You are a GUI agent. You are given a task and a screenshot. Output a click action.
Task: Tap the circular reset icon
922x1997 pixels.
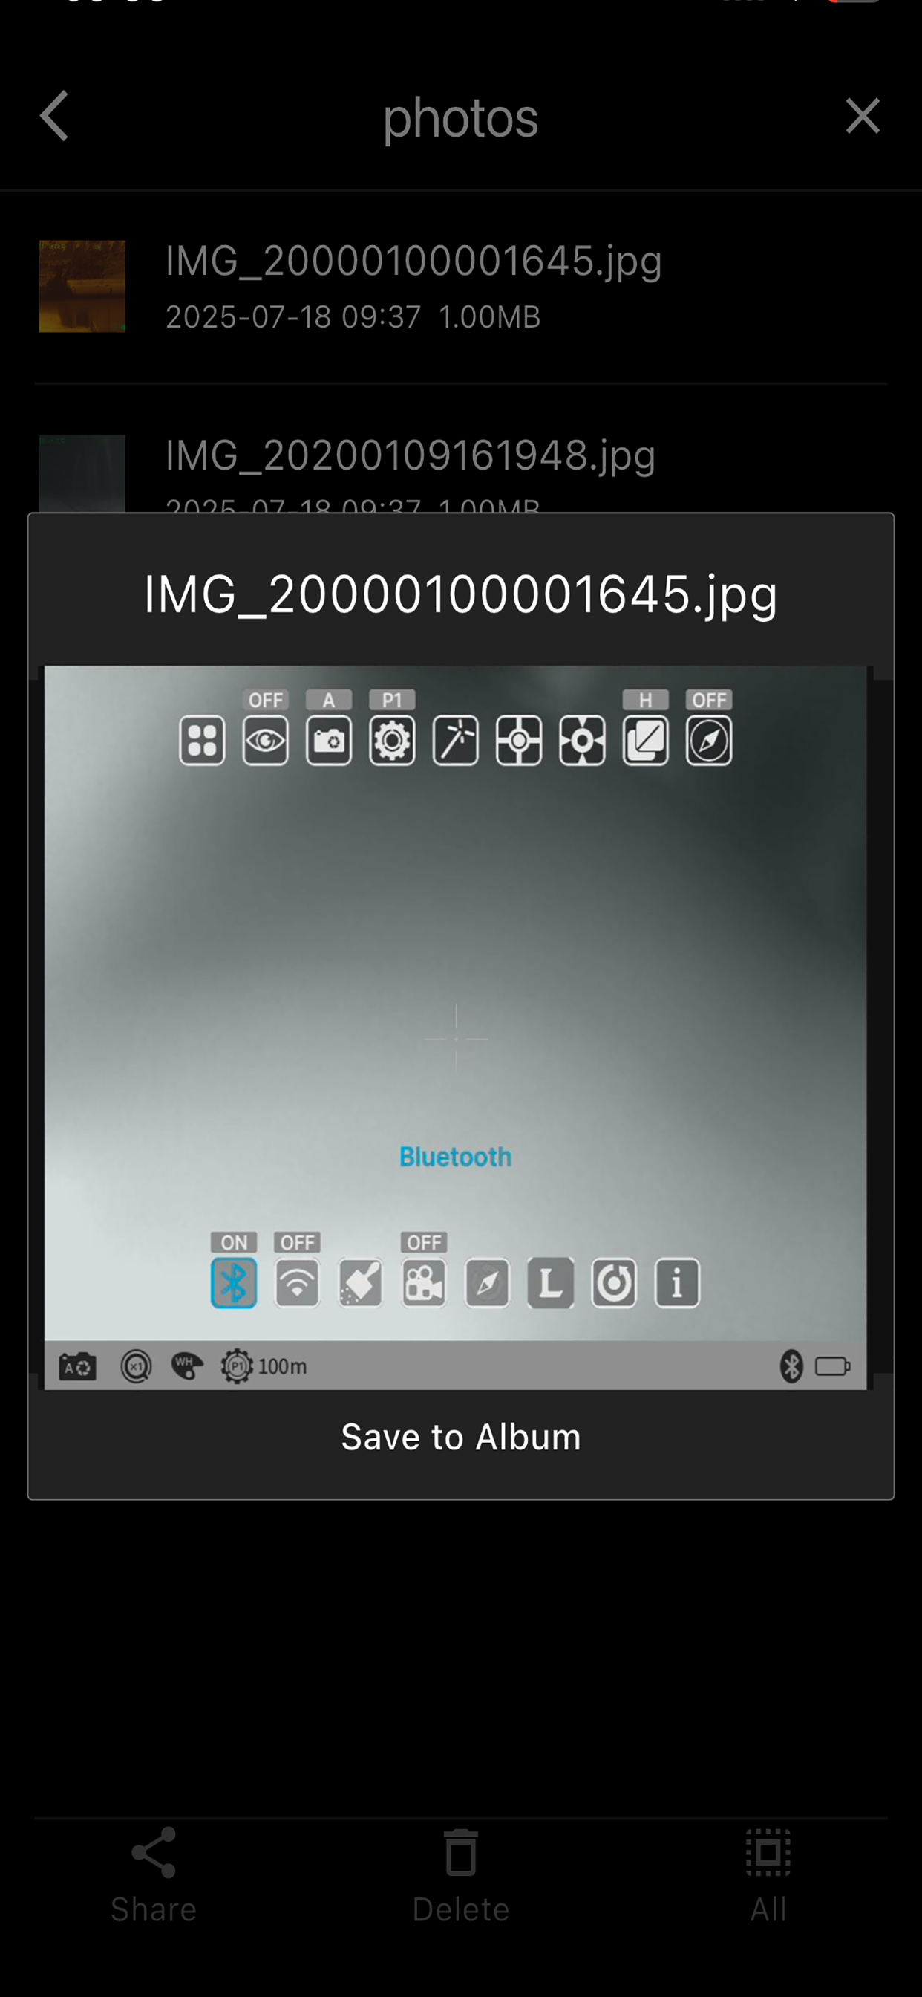click(x=615, y=1284)
